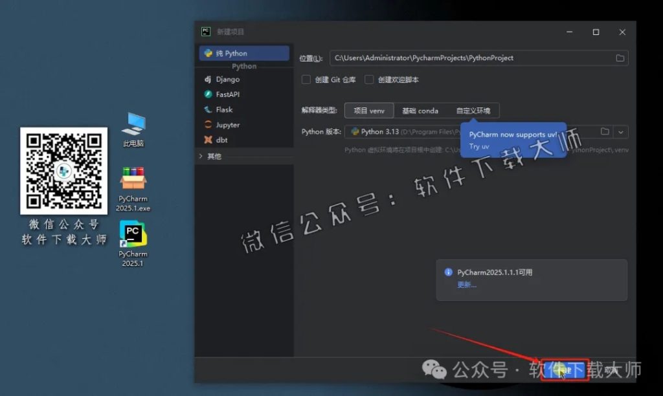Image resolution: width=663 pixels, height=396 pixels.
Task: Launch PyCharm 2025.1 from the desktop
Action: tap(132, 233)
